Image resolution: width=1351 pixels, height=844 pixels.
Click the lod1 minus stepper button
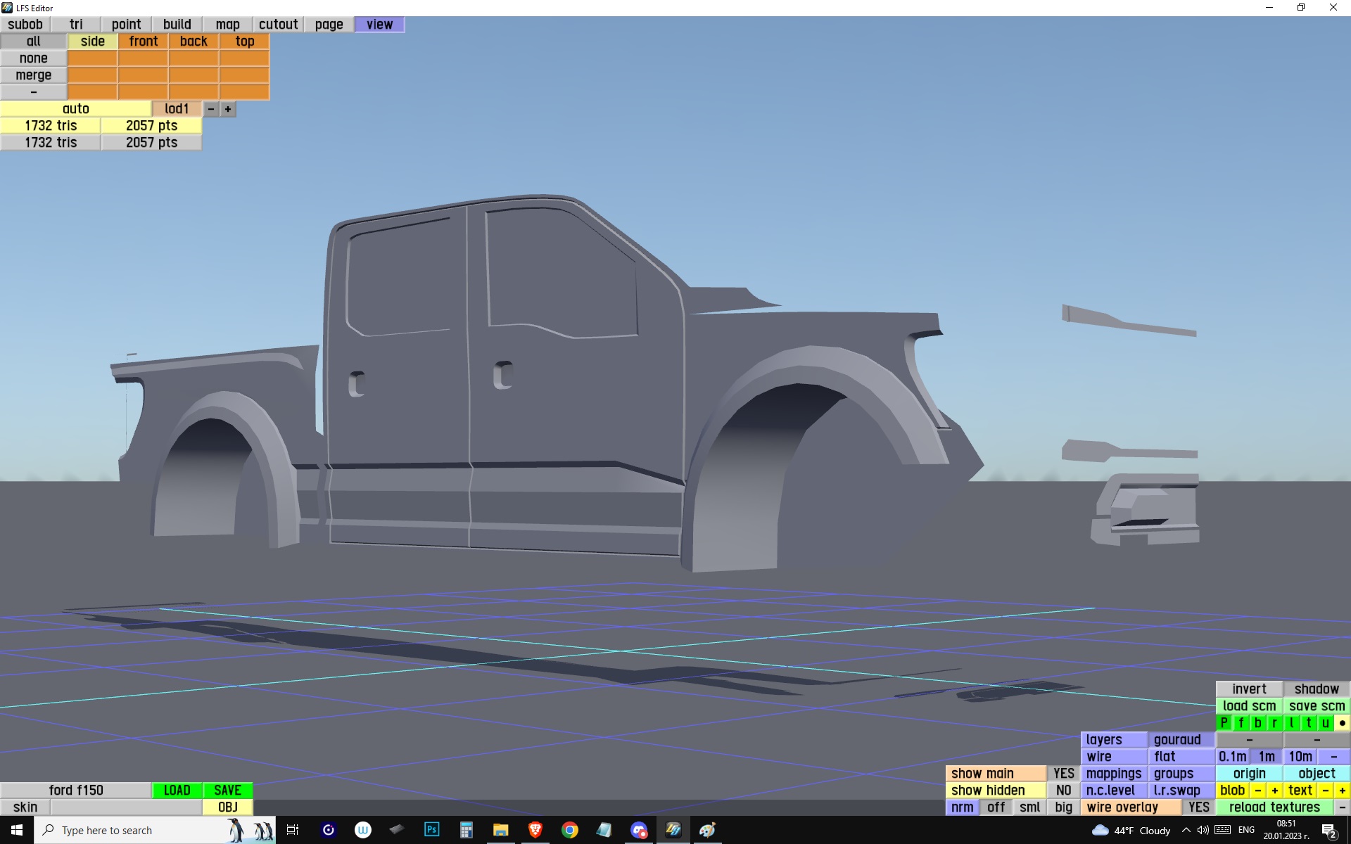pos(210,109)
